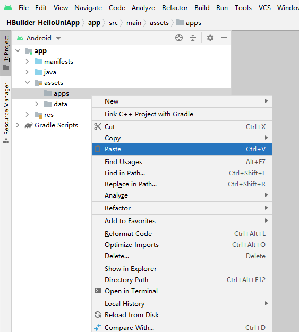The width and height of the screenshot is (299, 332).
Task: Click the Android Studio logo icon
Action: point(8,8)
